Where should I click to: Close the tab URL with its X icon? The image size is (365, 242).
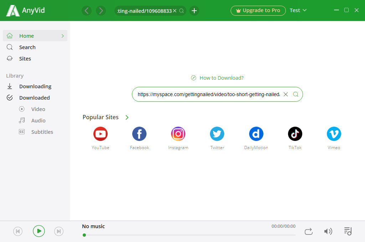pos(175,11)
